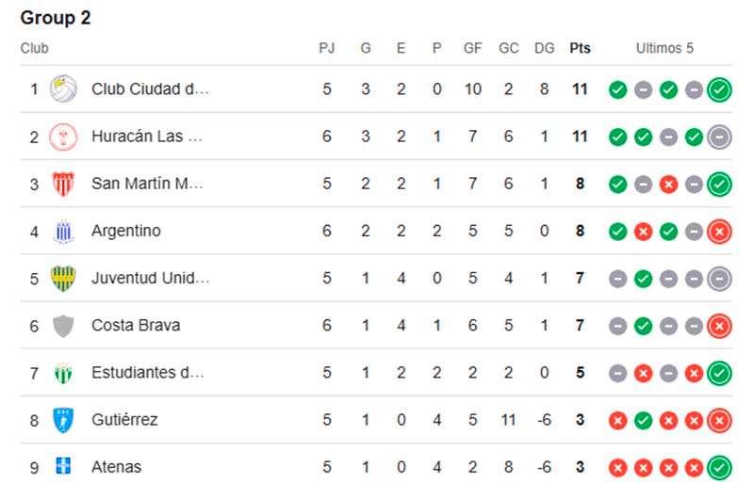Screen dimensions: 754x499
Task: Click Costa Brava gray placeholder shield
Action: pos(63,326)
